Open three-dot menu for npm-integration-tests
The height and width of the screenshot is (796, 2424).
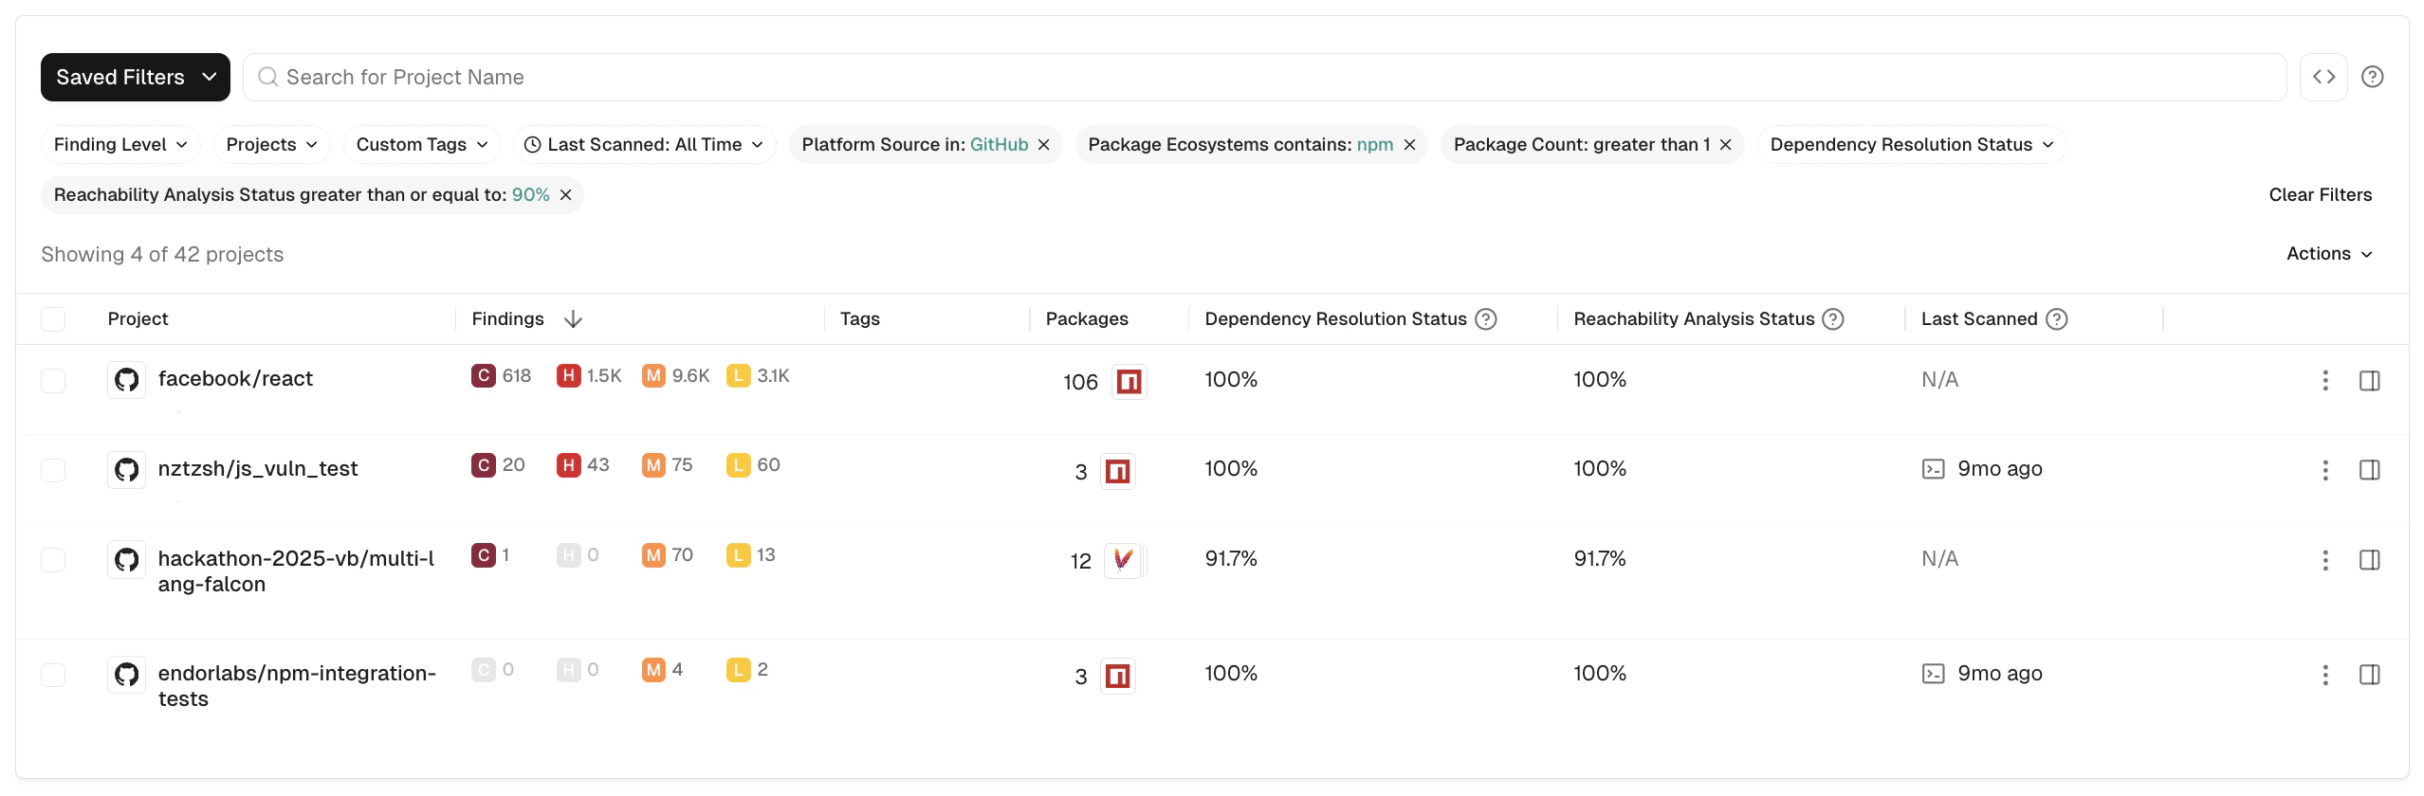pos(2324,675)
